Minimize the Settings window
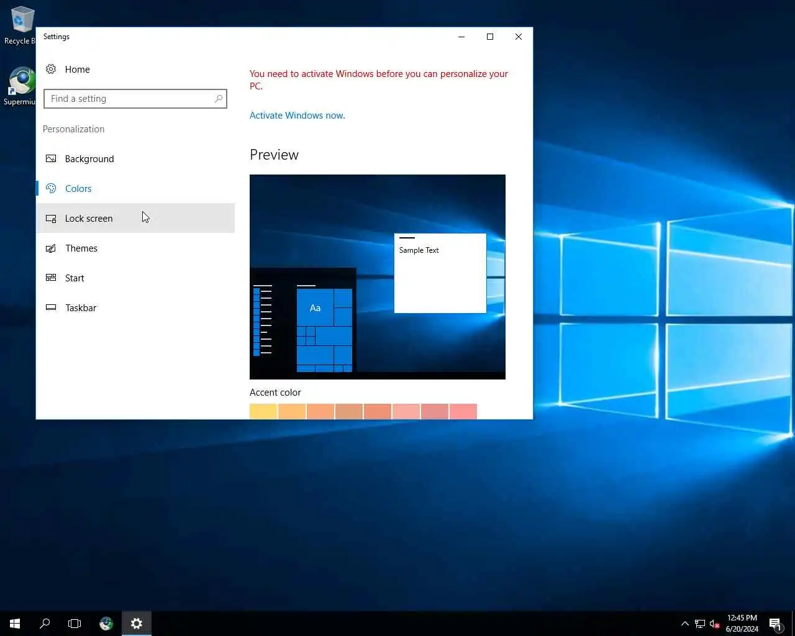Viewport: 795px width, 636px height. 461,37
